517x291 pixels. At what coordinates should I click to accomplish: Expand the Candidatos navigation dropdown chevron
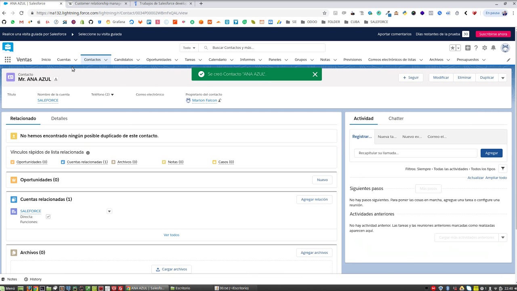point(138,60)
